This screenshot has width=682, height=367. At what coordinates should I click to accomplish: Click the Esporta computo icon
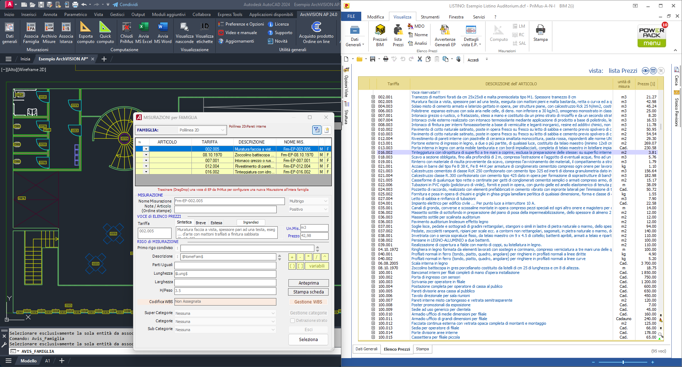(x=86, y=33)
